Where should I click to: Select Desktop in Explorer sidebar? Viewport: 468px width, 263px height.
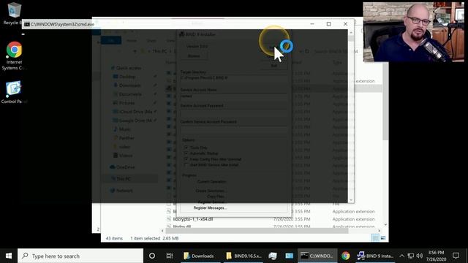[127, 77]
